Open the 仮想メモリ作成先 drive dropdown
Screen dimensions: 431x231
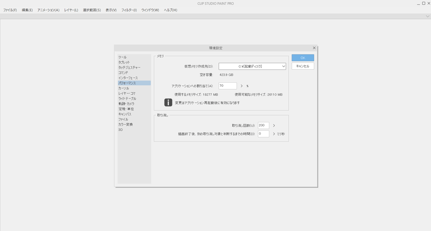click(252, 67)
